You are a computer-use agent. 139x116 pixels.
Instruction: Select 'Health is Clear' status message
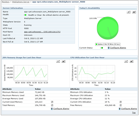point(49,15)
